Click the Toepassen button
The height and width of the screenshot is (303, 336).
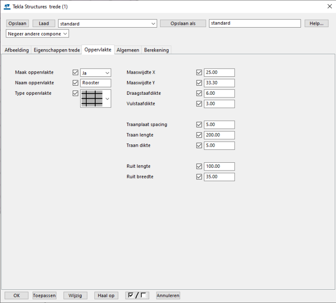point(44,296)
